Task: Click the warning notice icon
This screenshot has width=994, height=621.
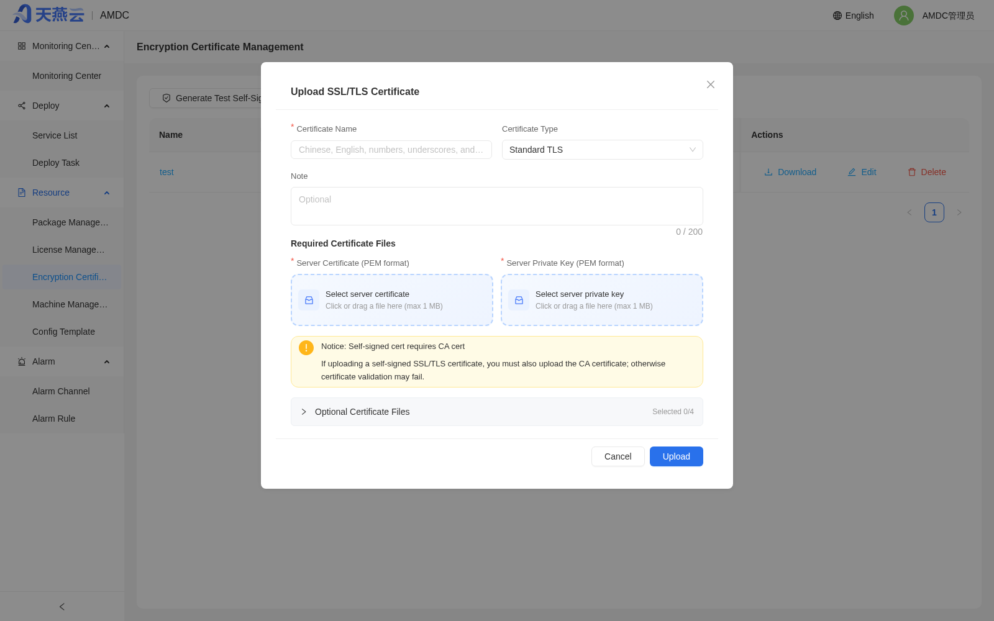Action: (306, 348)
